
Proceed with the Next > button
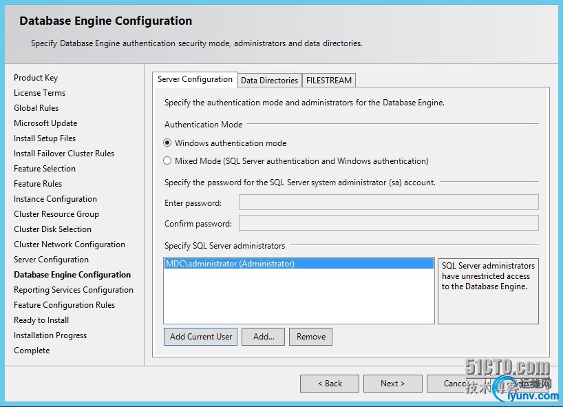click(x=393, y=384)
